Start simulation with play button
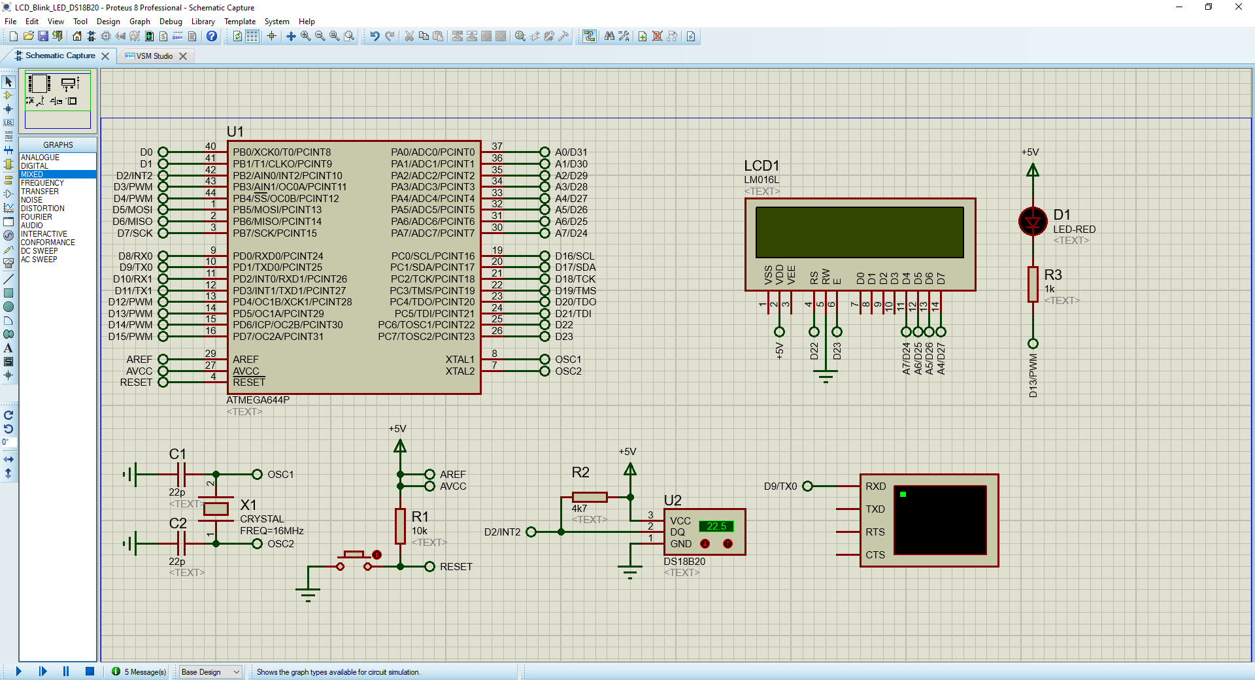Viewport: 1255px width, 680px height. [18, 671]
